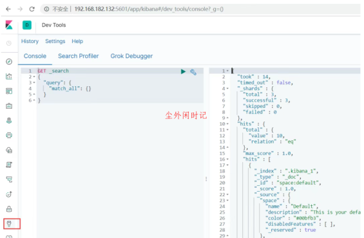Open the History link
This screenshot has width=364, height=238.
[x=30, y=41]
